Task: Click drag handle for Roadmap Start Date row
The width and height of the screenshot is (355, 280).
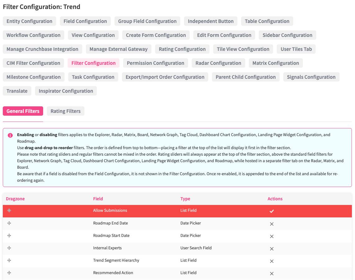Action: (9, 236)
